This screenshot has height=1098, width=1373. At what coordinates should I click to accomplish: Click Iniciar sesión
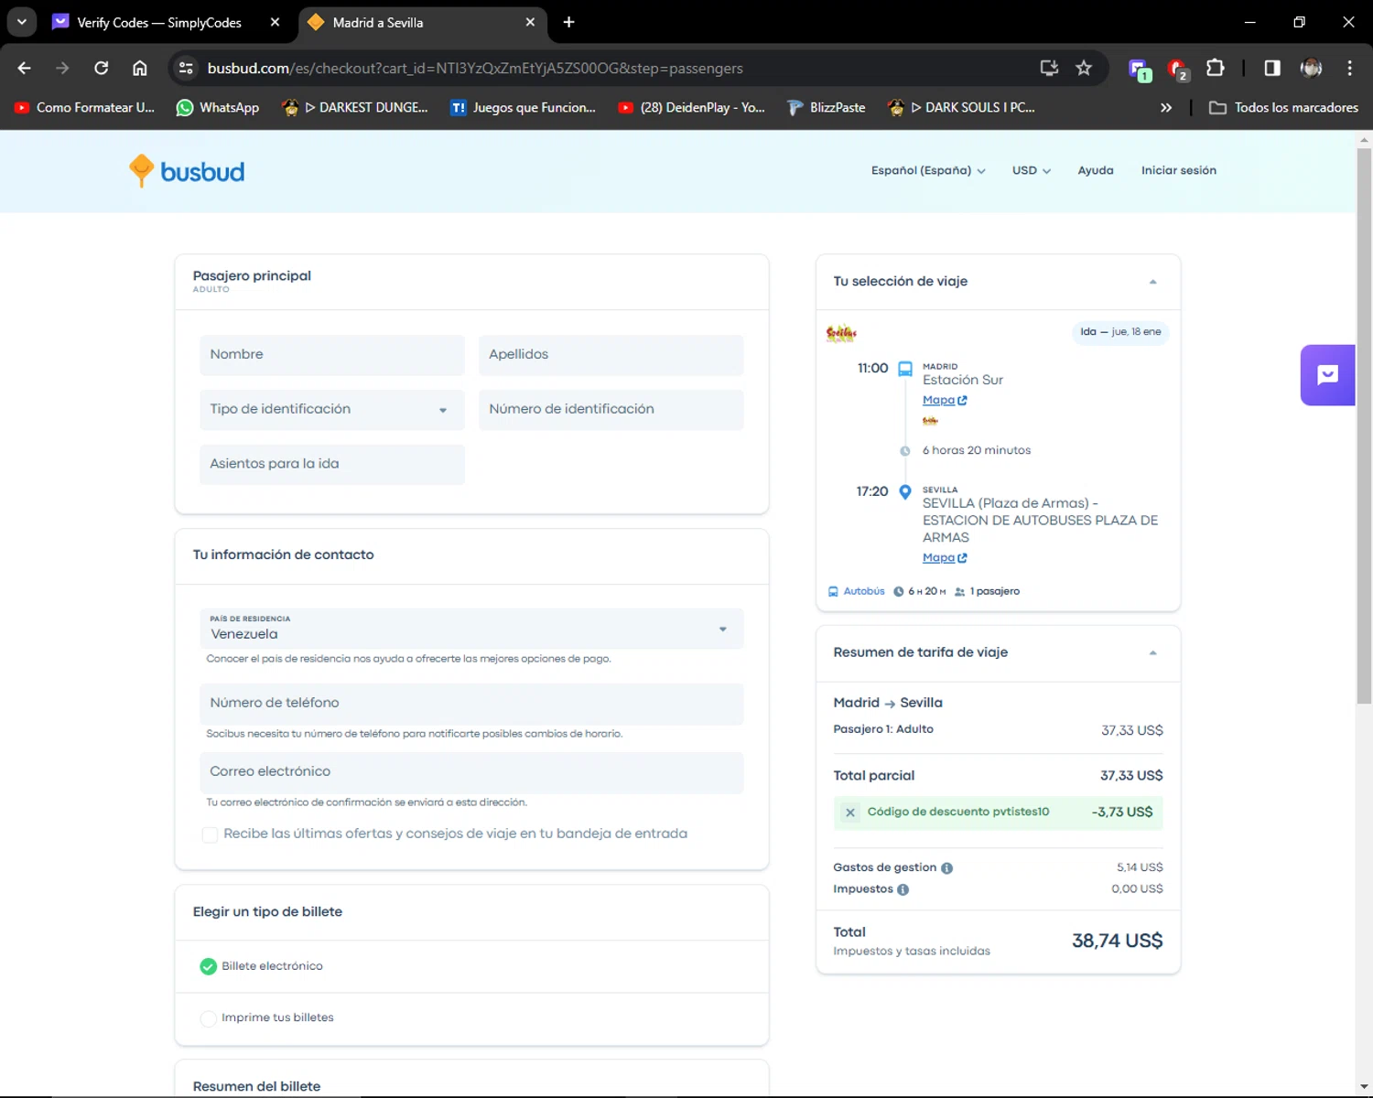tap(1179, 170)
